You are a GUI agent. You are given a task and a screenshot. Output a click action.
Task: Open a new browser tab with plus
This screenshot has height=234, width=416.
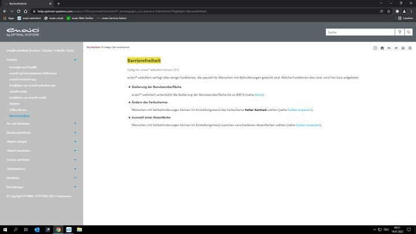(58, 3)
